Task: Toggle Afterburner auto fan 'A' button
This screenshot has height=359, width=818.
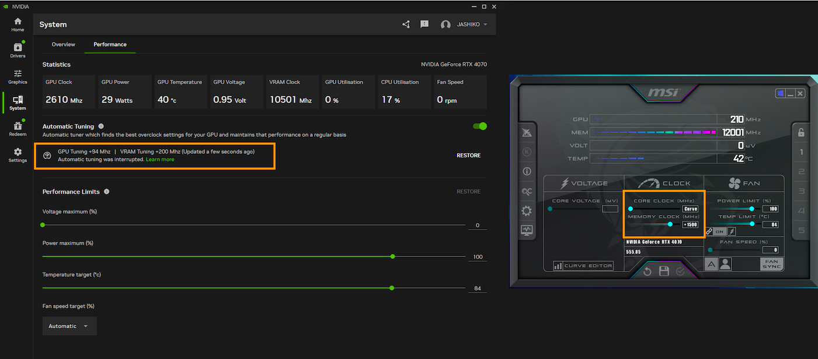Action: tap(712, 264)
